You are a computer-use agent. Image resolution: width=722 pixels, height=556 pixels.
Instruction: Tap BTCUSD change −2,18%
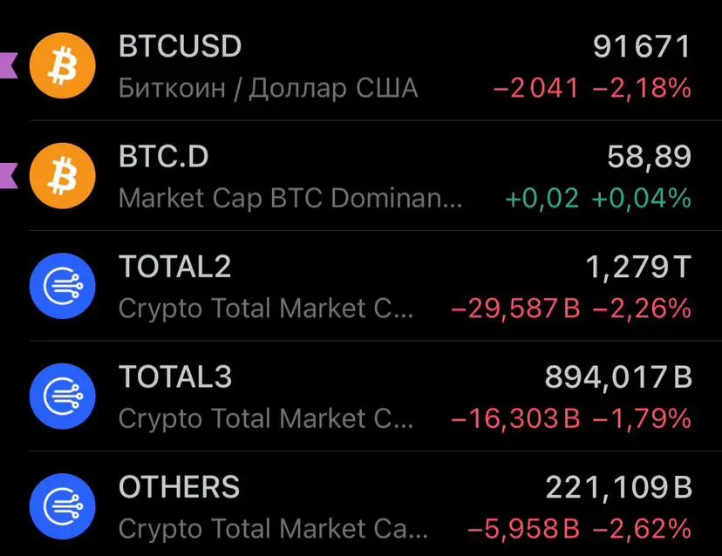pyautogui.click(x=641, y=88)
